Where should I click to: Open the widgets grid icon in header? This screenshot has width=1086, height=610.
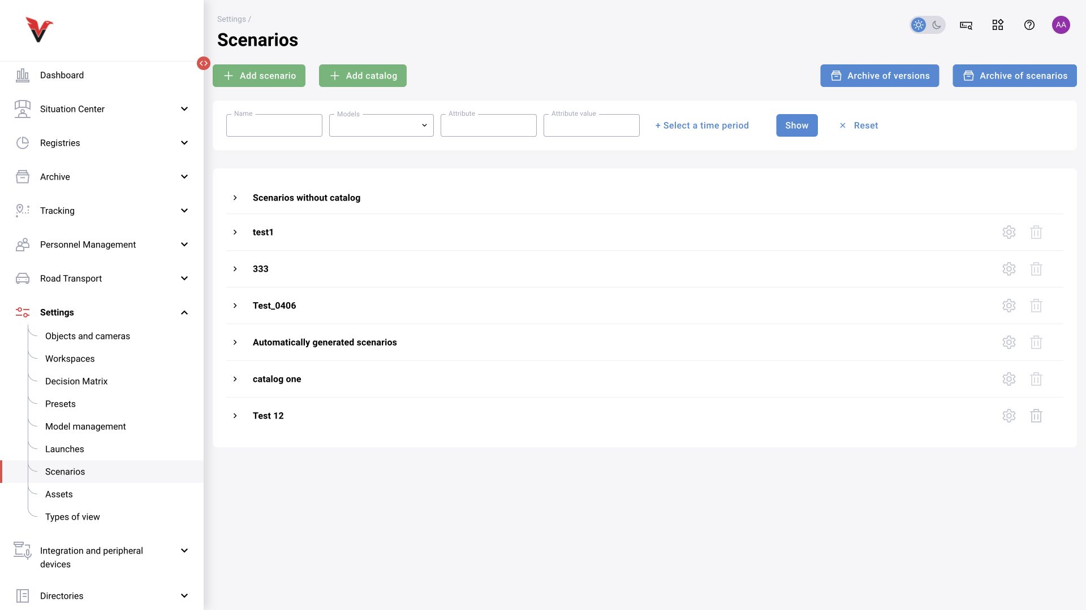[x=998, y=25]
